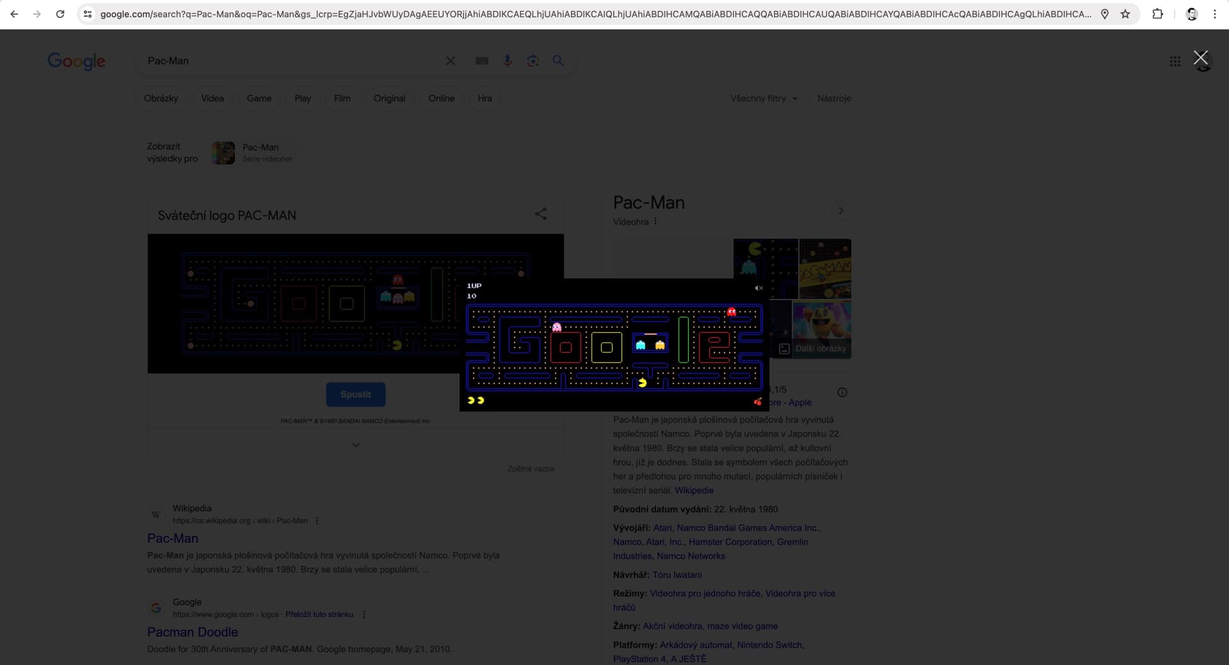Screen dimensions: 1229x665
Task: Open the PlayStation 4 platform link
Action: click(639, 659)
